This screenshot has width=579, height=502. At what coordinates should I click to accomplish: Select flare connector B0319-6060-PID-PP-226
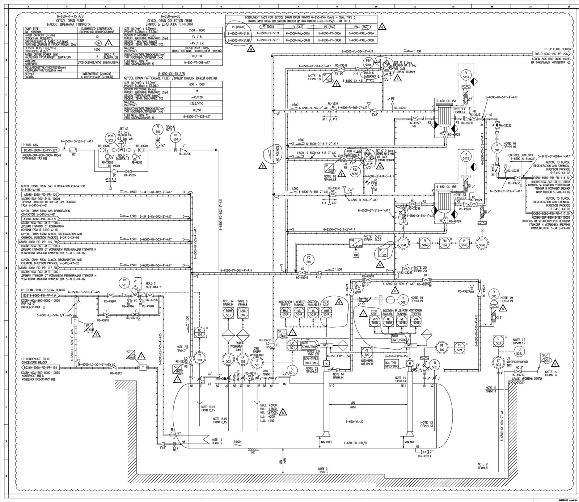[552, 54]
